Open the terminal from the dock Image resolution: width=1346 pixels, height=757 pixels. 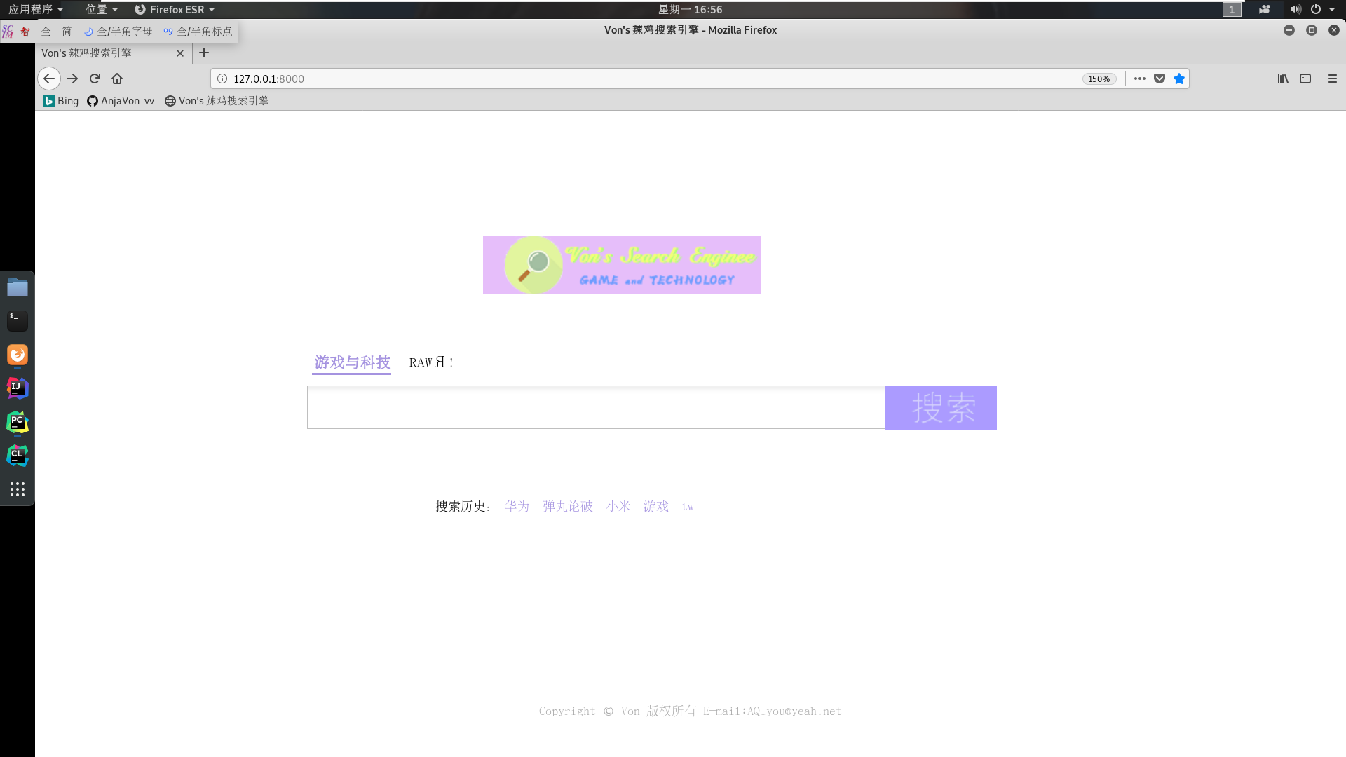tap(17, 320)
